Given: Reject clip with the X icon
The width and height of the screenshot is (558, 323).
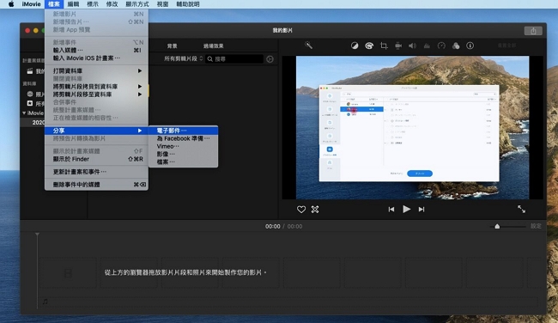Looking at the screenshot, I should point(315,210).
